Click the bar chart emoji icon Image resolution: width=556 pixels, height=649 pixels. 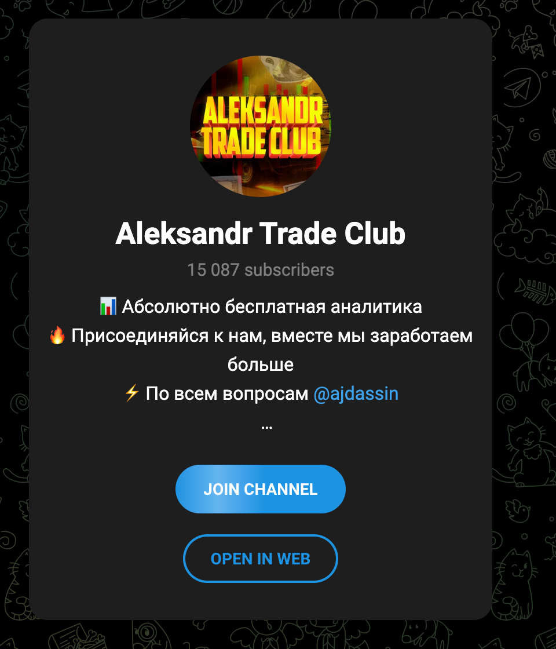tap(108, 307)
